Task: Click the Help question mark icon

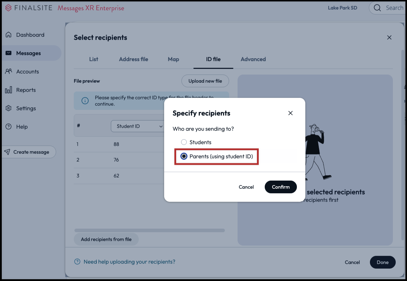Action: [9, 127]
